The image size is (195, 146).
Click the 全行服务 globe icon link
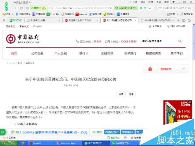[x=155, y=26]
